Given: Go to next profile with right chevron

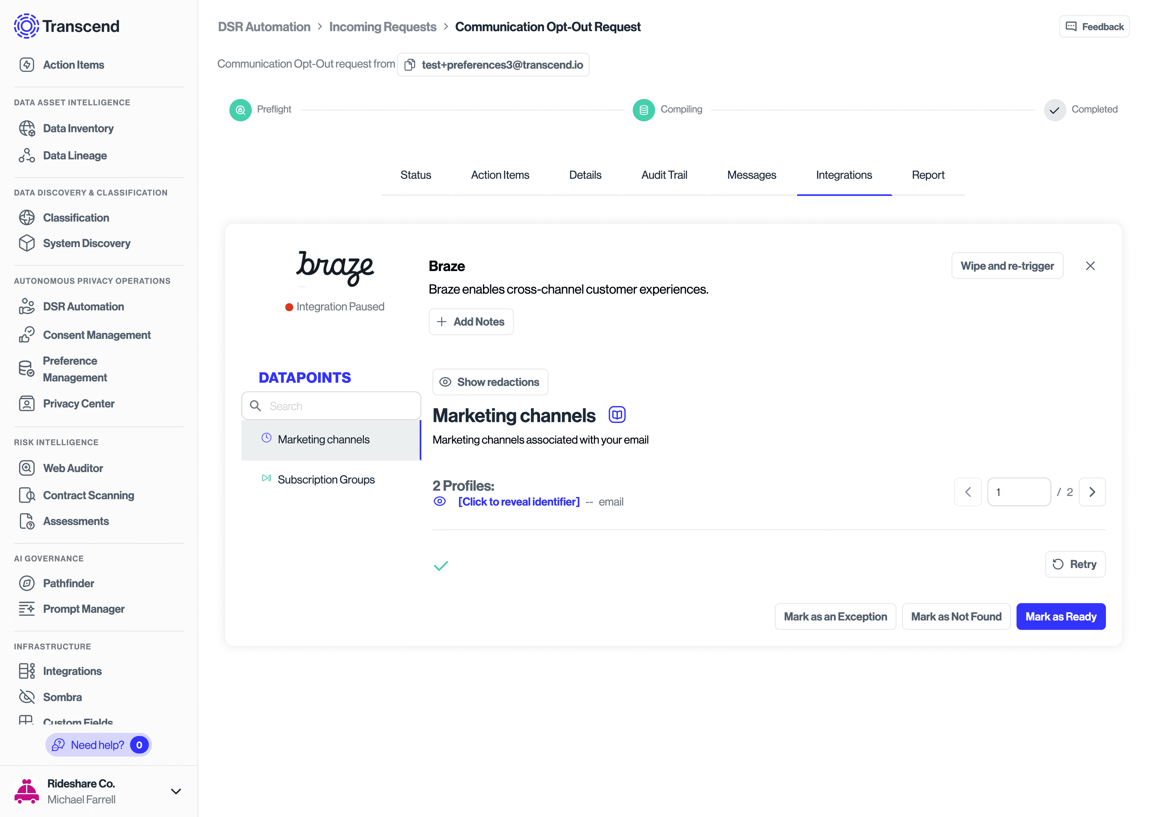Looking at the screenshot, I should tap(1092, 492).
